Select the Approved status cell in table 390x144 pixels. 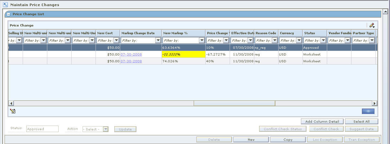(315, 47)
